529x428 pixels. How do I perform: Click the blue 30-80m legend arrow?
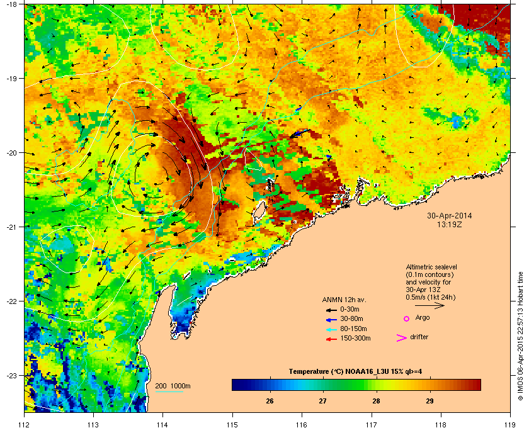(331, 319)
